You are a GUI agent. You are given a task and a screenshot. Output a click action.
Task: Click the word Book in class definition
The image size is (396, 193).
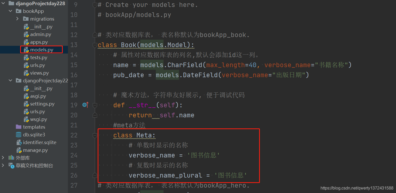coord(129,45)
